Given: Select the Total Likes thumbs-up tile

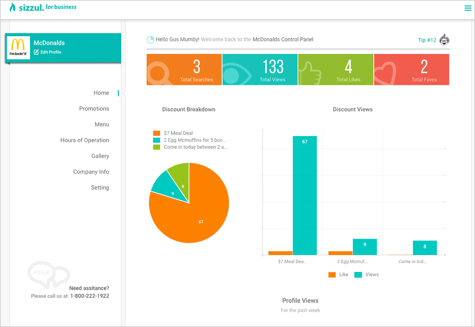Looking at the screenshot, I should click(x=335, y=70).
